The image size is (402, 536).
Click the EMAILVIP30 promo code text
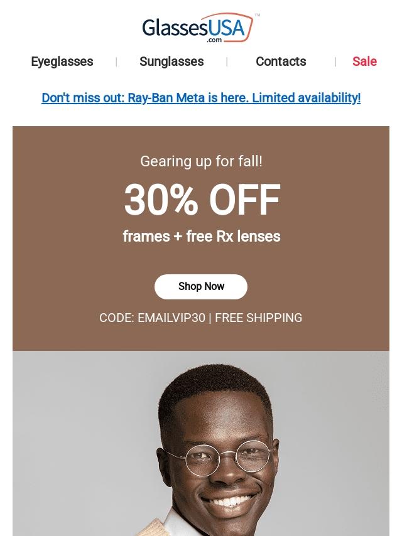tap(171, 318)
